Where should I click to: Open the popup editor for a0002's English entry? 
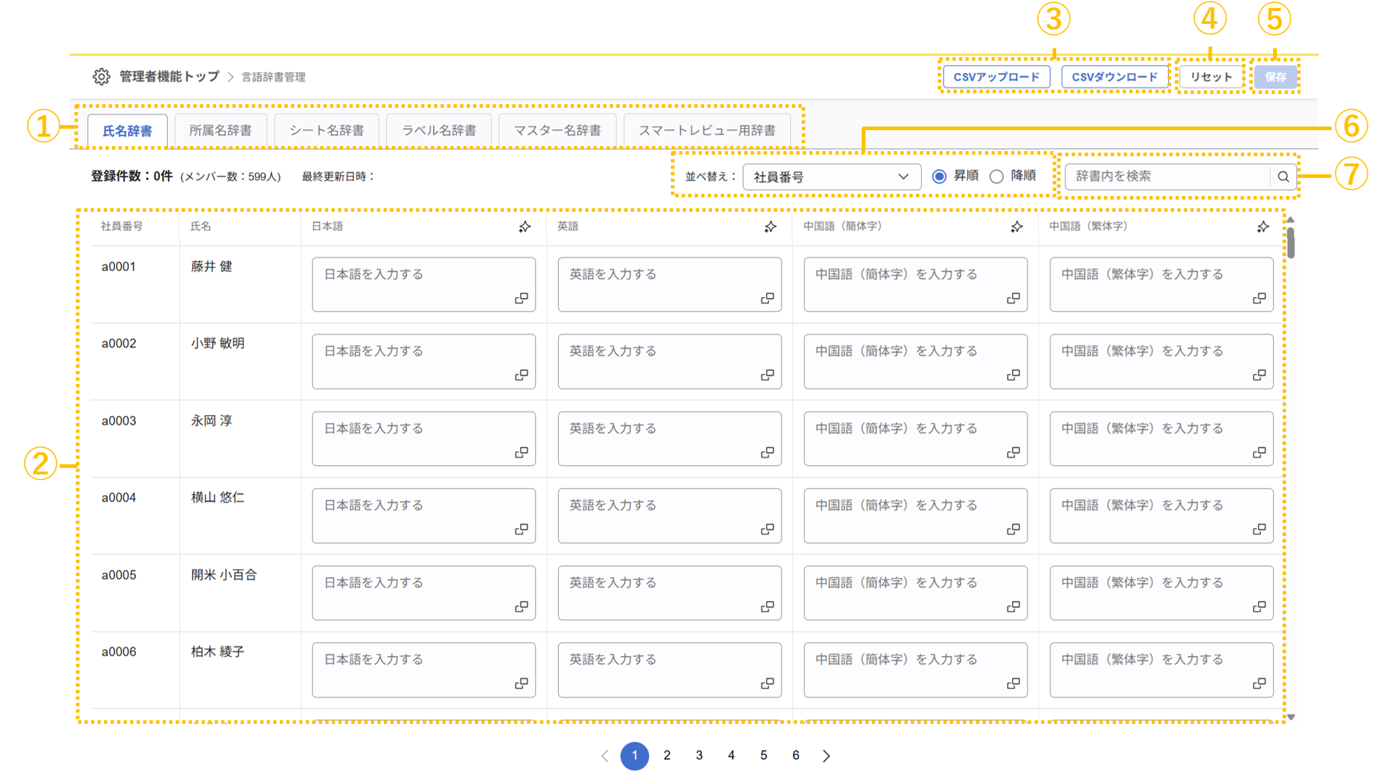click(x=767, y=377)
